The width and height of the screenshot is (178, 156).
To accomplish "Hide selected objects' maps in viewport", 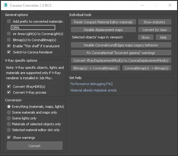I will click(x=163, y=37).
